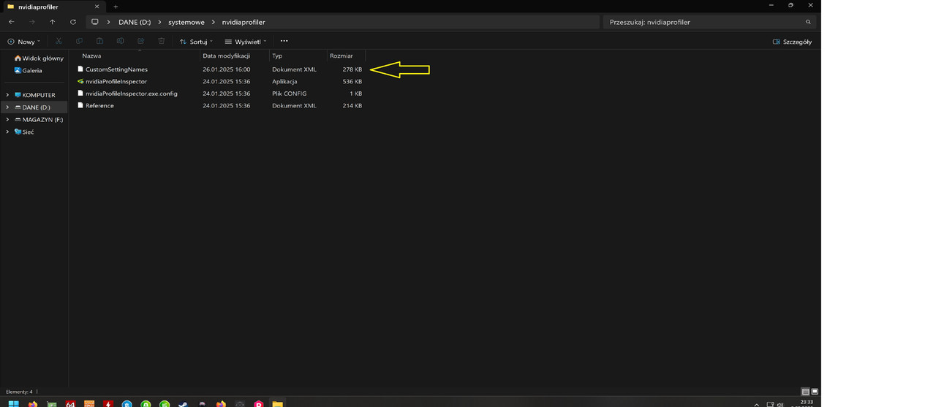Select the nvidiaProfileInspector.exe.config file
The height and width of the screenshot is (407, 936).
click(x=132, y=94)
